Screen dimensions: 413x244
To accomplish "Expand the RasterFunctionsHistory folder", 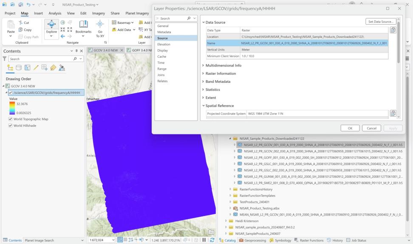I will [x=230, y=189].
